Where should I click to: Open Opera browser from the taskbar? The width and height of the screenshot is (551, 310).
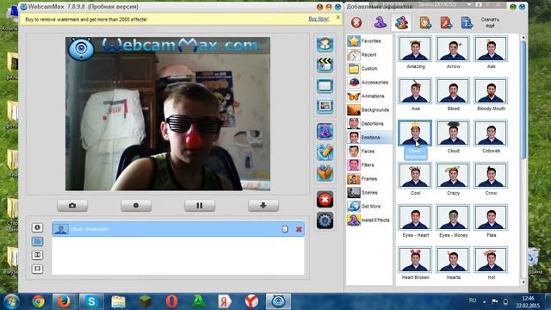tap(171, 301)
